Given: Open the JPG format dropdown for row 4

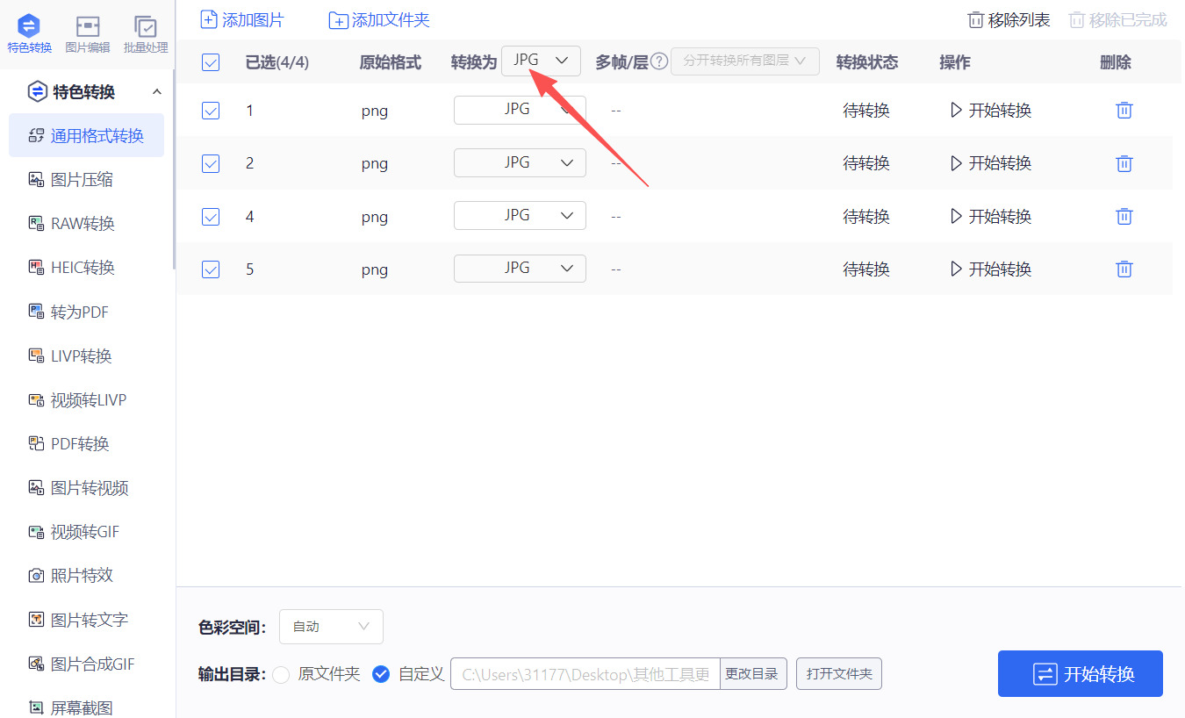Looking at the screenshot, I should 520,216.
